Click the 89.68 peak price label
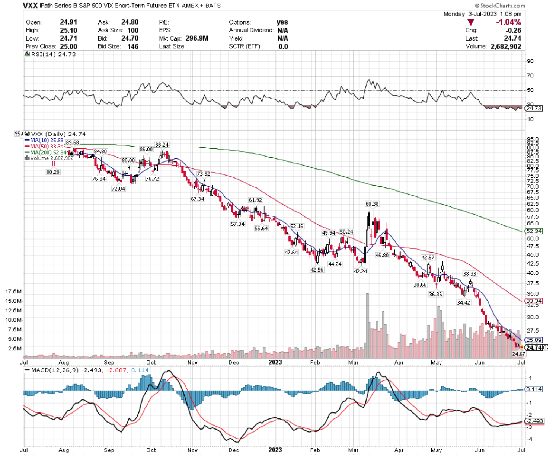 72,142
